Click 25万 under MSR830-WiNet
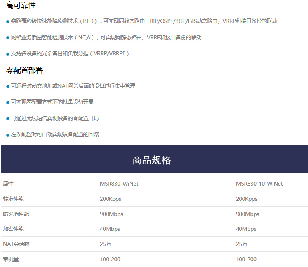The height and width of the screenshot is (267, 308). [105, 244]
